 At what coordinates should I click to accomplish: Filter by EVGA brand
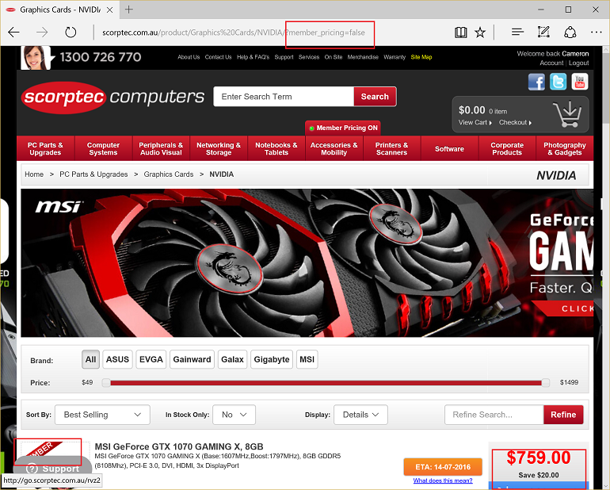point(151,359)
